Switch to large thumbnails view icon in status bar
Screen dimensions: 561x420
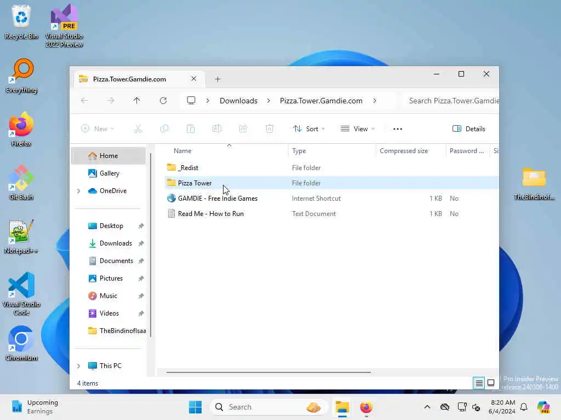click(491, 383)
